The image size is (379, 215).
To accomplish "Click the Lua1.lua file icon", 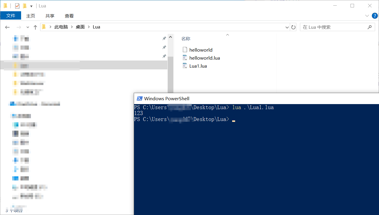I will click(185, 66).
